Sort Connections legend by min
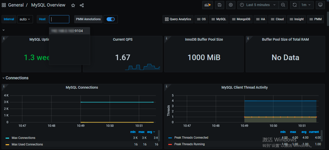 pyautogui.click(x=133, y=132)
